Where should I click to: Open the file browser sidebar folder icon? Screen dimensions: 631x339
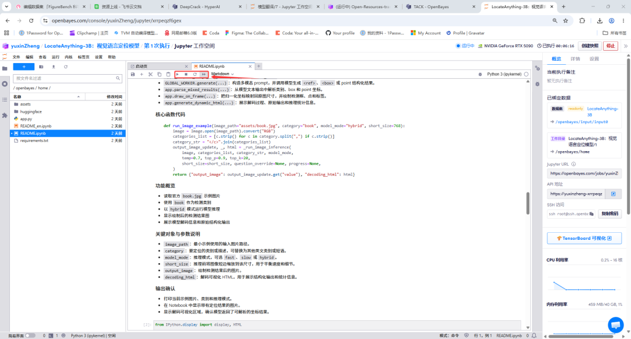pyautogui.click(x=5, y=69)
